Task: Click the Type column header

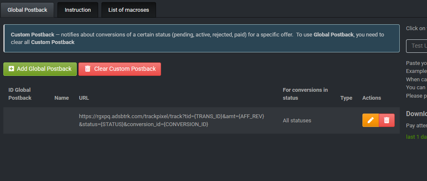Action: pyautogui.click(x=346, y=98)
